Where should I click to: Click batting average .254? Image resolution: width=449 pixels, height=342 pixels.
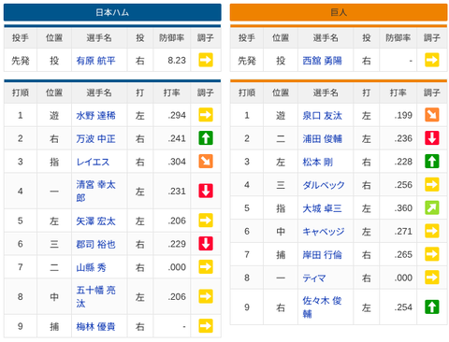(x=403, y=307)
